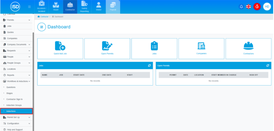Toggle the hamburger sidebar menu
The height and width of the screenshot is (131, 274).
[x=29, y=7]
